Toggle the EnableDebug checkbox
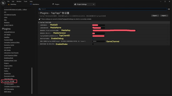This screenshot has height=96, width=172. (93, 39)
